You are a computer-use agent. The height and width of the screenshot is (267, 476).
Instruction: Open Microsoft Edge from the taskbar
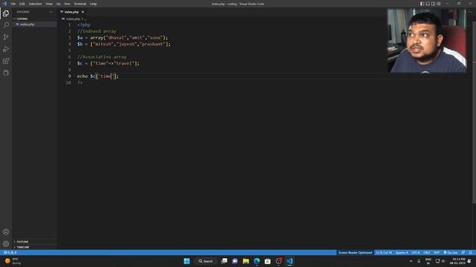[257, 261]
